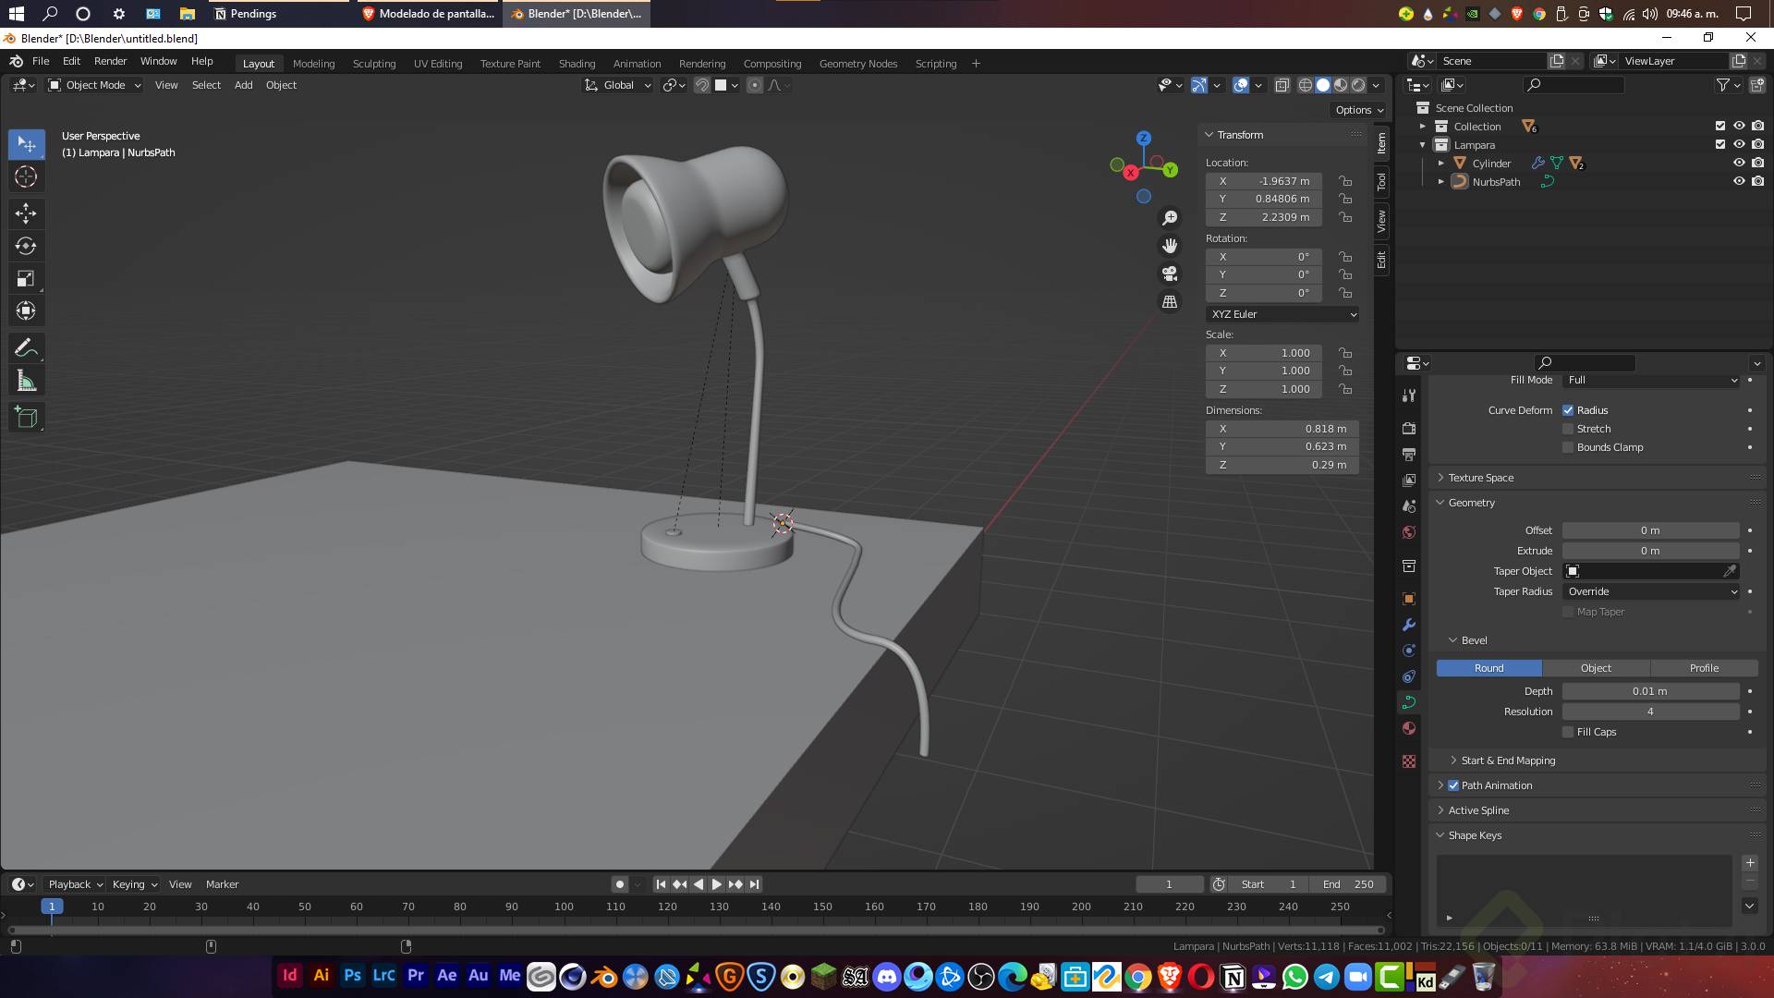Click the viewport Options button

(x=1359, y=110)
